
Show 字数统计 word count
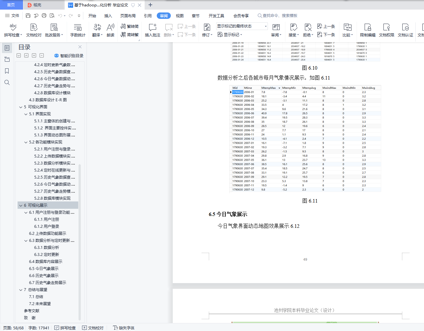tap(78, 30)
